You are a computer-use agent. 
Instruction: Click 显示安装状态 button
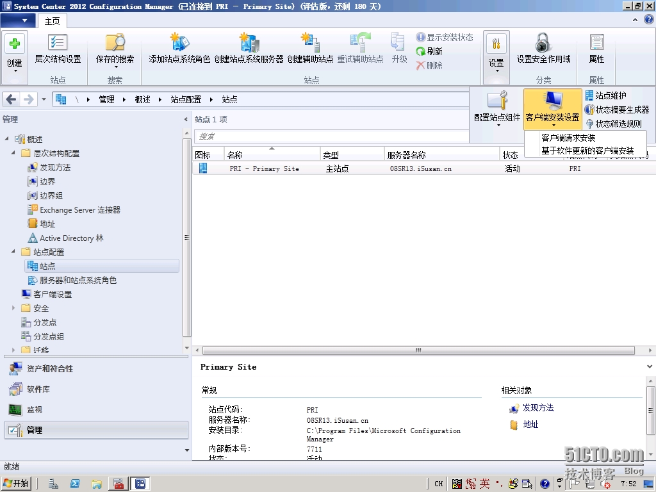point(445,37)
